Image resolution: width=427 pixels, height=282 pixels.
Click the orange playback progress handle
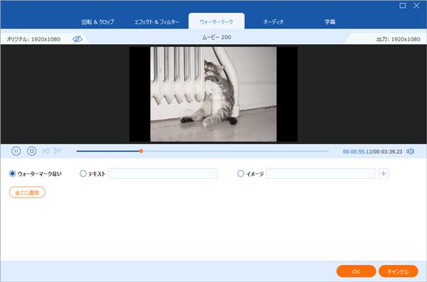141,151
